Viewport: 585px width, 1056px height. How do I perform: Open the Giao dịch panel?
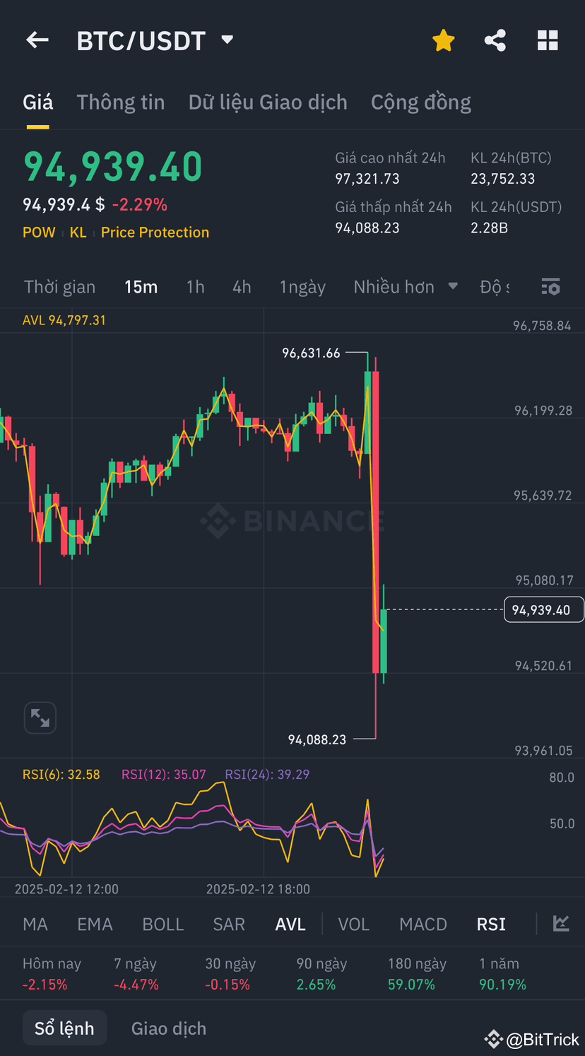coord(168,1028)
